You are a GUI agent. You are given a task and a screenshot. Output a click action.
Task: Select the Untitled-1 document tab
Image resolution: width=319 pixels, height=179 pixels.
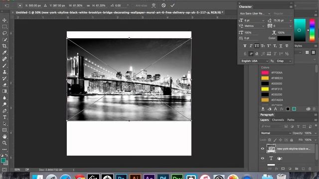pos(119,12)
